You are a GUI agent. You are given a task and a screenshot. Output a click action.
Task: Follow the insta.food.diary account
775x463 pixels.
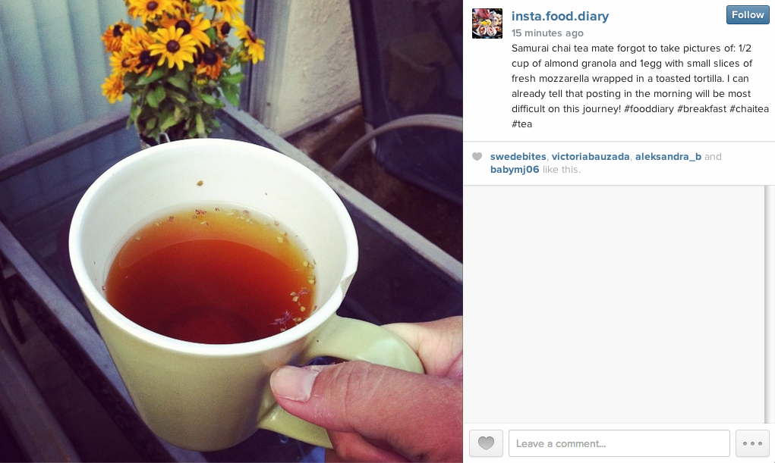tap(748, 15)
